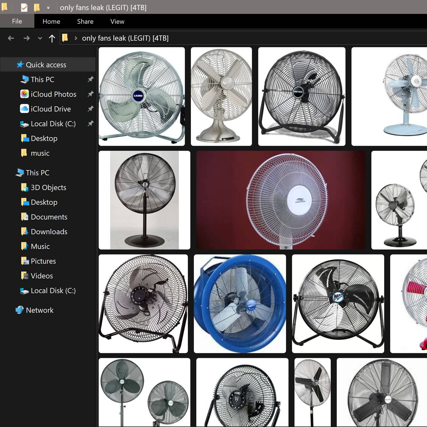Select the Lasko fan image thumbnail
The image size is (427, 427).
pos(142,97)
